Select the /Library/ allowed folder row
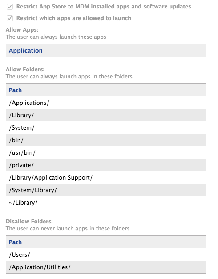Image resolution: width=218 pixels, height=279 pixels. coord(106,115)
